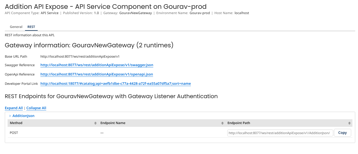Screen dimensions: 358x154
Task: Click the Method column header label
Action: pyautogui.click(x=16, y=123)
